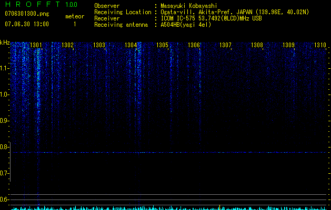Click the version number 1.0.0
The image size is (331, 210).
coord(71,5)
